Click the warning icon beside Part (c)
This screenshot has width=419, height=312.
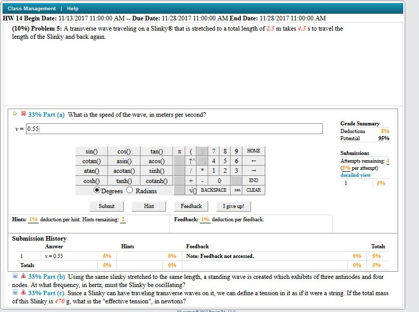click(x=23, y=292)
